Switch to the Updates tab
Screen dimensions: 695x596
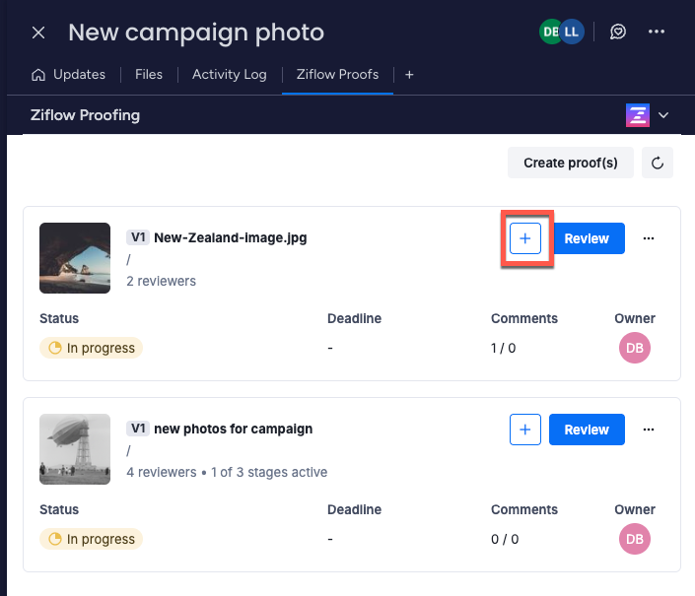(69, 74)
